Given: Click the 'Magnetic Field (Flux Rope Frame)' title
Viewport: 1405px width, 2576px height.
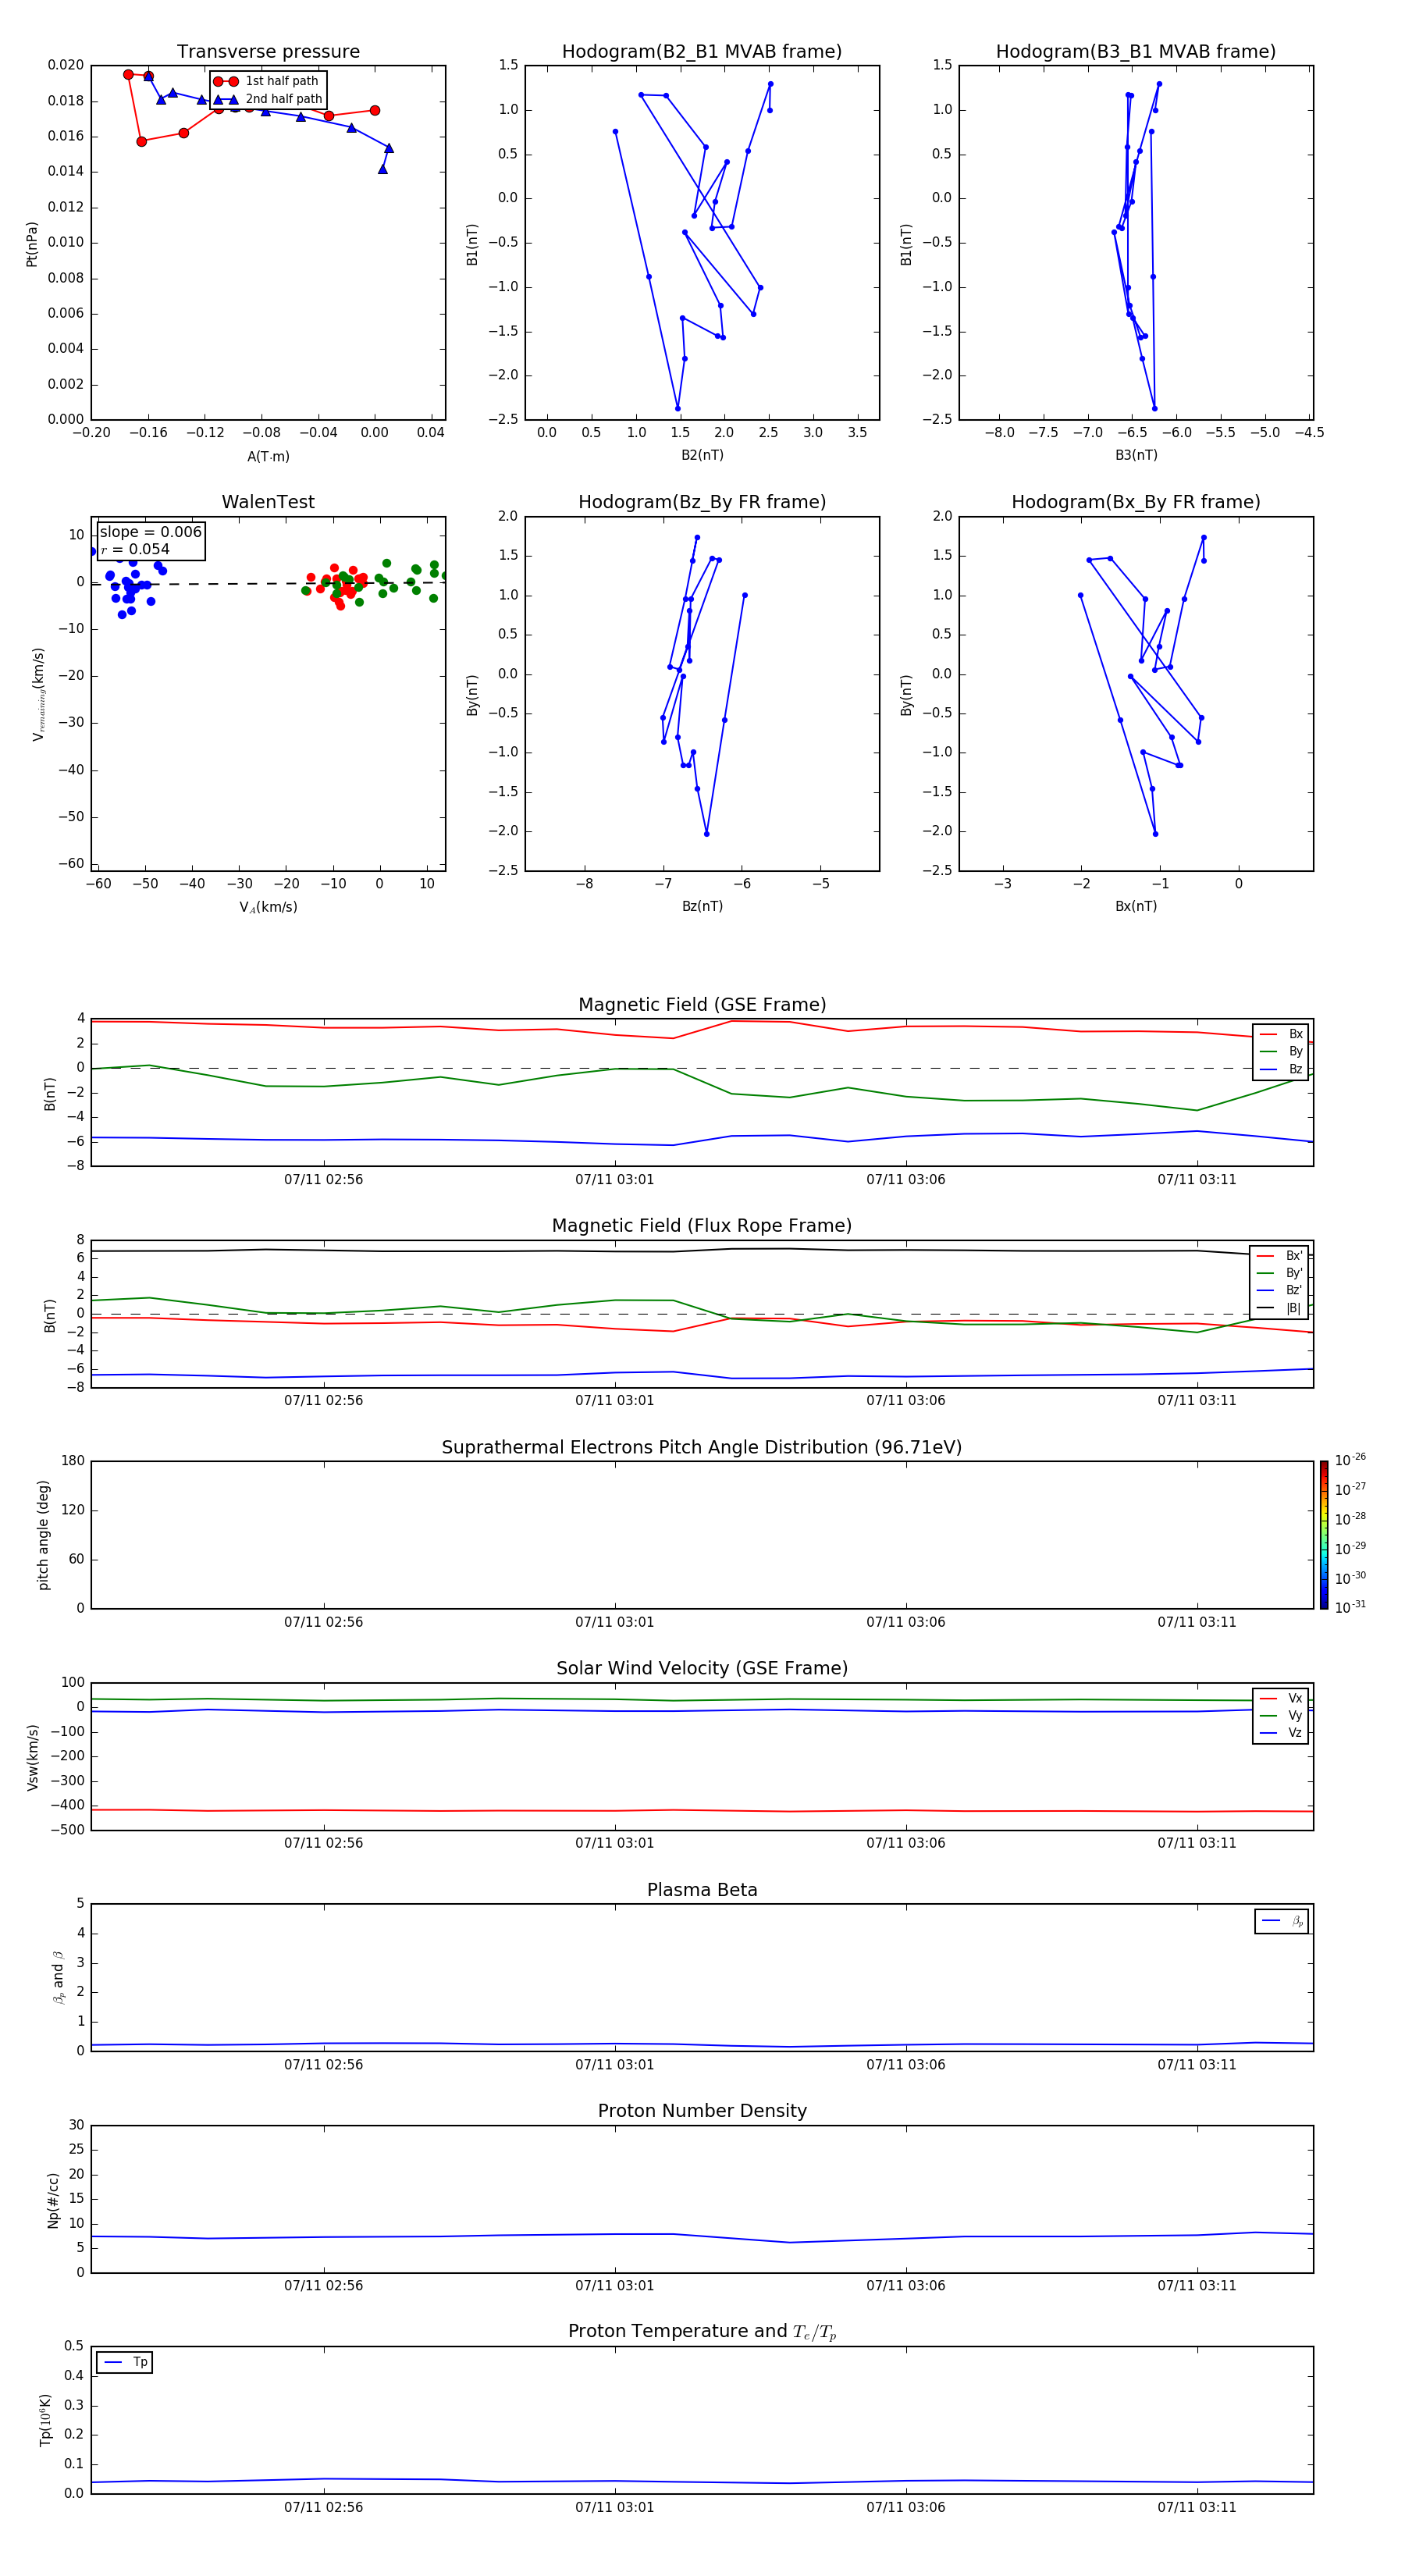Looking at the screenshot, I should (x=702, y=1226).
